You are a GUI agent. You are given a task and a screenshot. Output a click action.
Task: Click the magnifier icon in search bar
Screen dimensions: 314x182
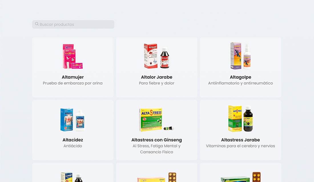pos(37,24)
